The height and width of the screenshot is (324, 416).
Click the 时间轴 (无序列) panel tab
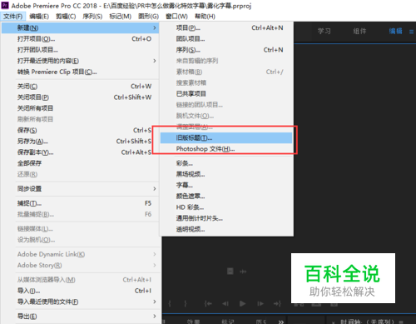368,322
